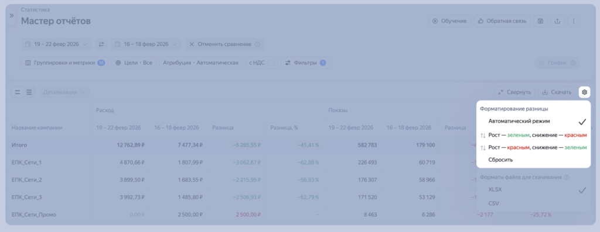The width and height of the screenshot is (600, 232).
Task: Download the report via Скачать
Action: click(x=557, y=92)
